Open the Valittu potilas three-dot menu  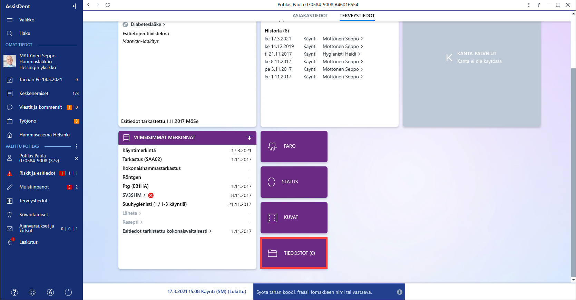pos(76,146)
